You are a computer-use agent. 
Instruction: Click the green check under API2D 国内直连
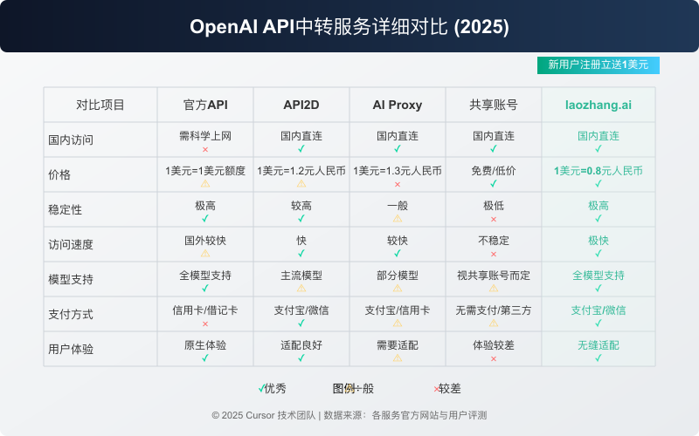[301, 148]
